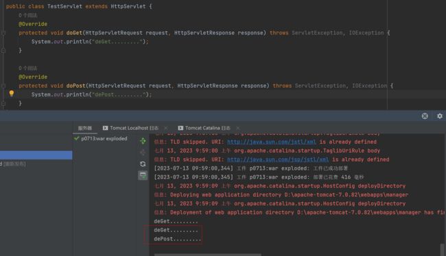Click the console horizontal scrollbar
The width and height of the screenshot is (446, 256).
pos(208,255)
